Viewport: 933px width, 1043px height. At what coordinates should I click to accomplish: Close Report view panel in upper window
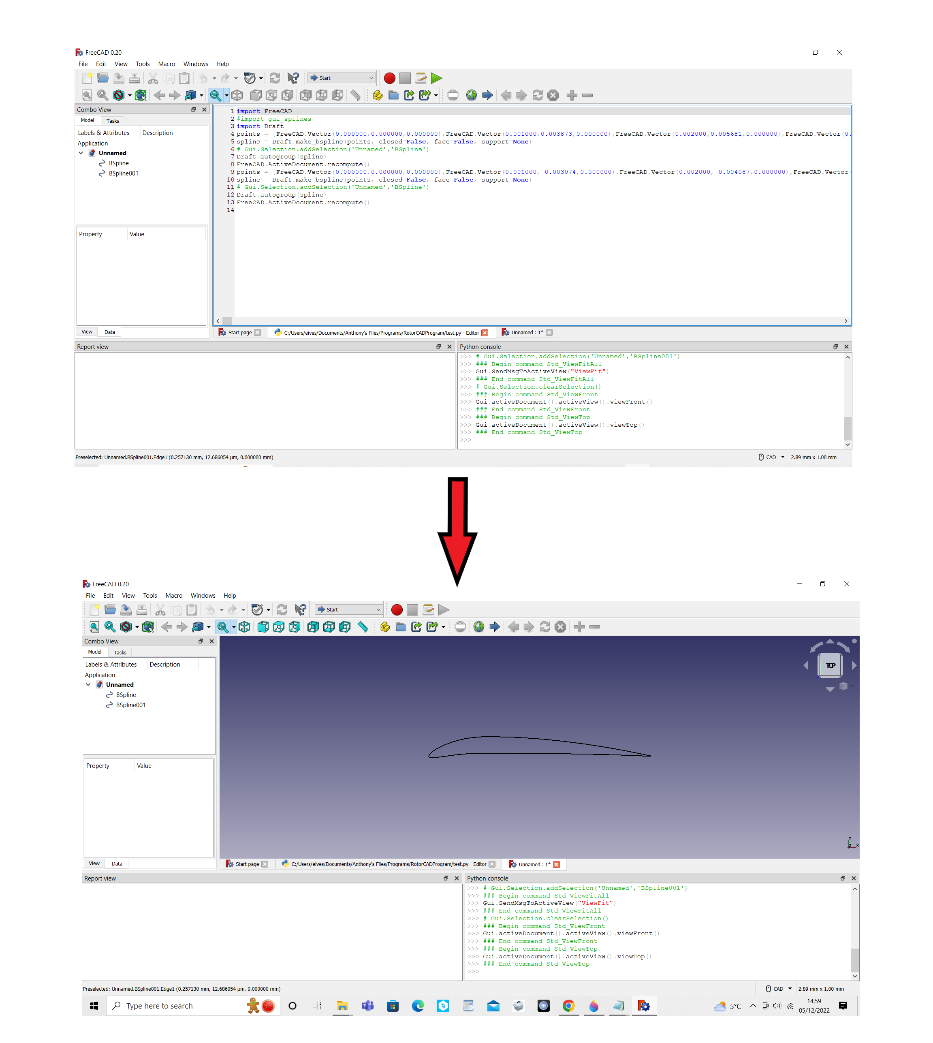[x=450, y=346]
